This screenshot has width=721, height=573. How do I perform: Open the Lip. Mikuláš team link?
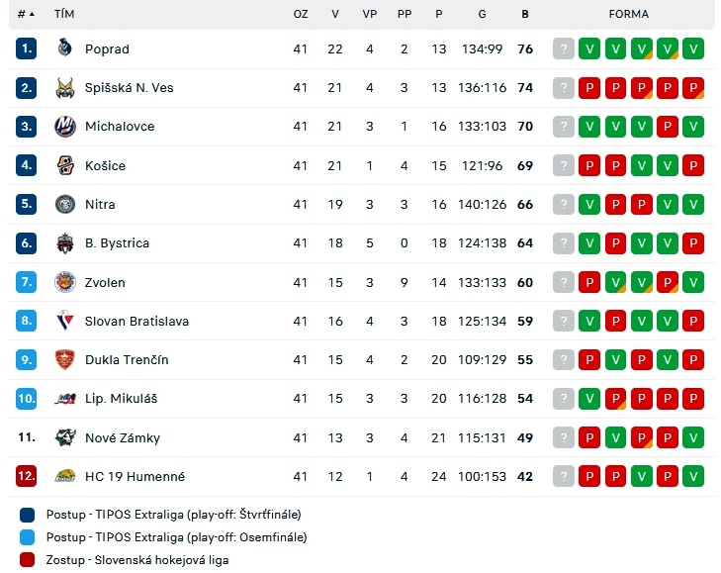click(x=121, y=399)
